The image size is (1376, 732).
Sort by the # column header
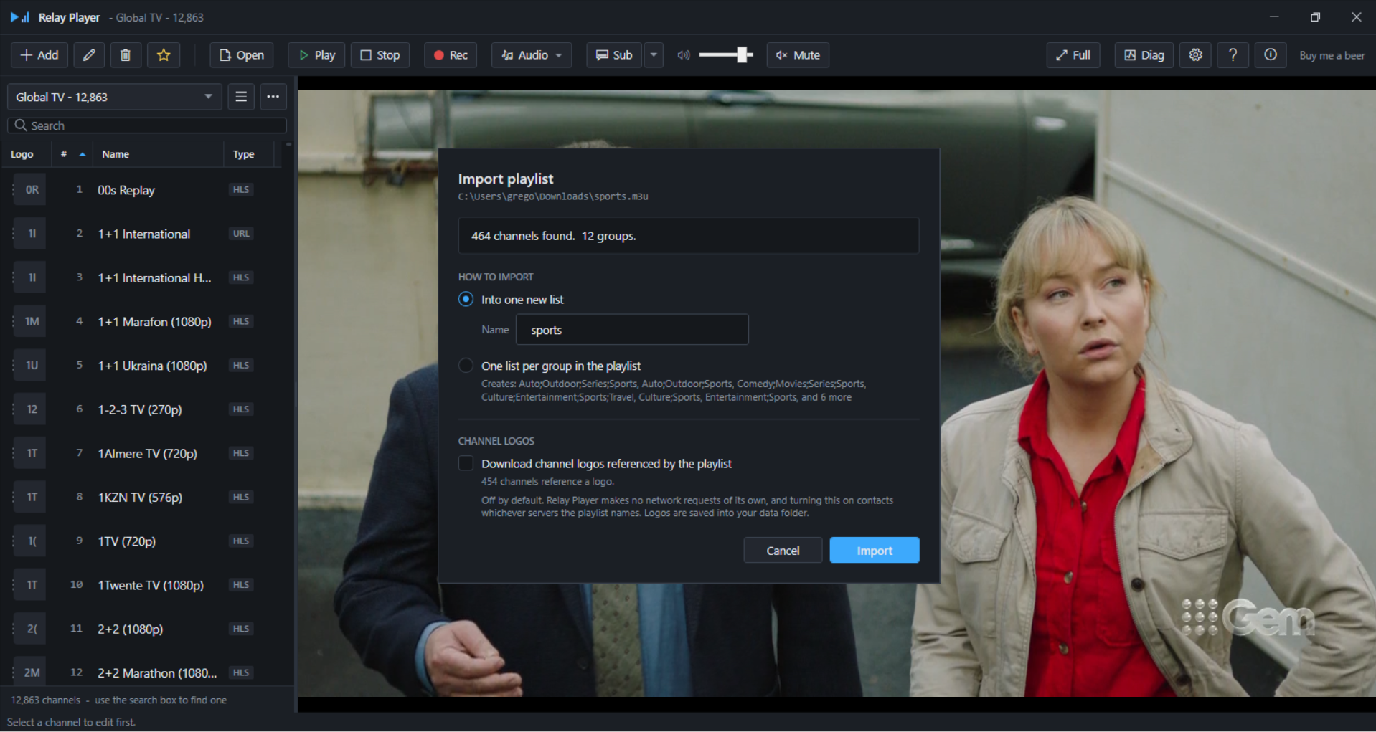click(72, 154)
